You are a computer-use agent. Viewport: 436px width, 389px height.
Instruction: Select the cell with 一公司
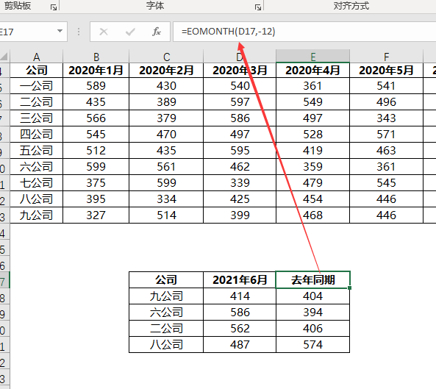pos(37,85)
